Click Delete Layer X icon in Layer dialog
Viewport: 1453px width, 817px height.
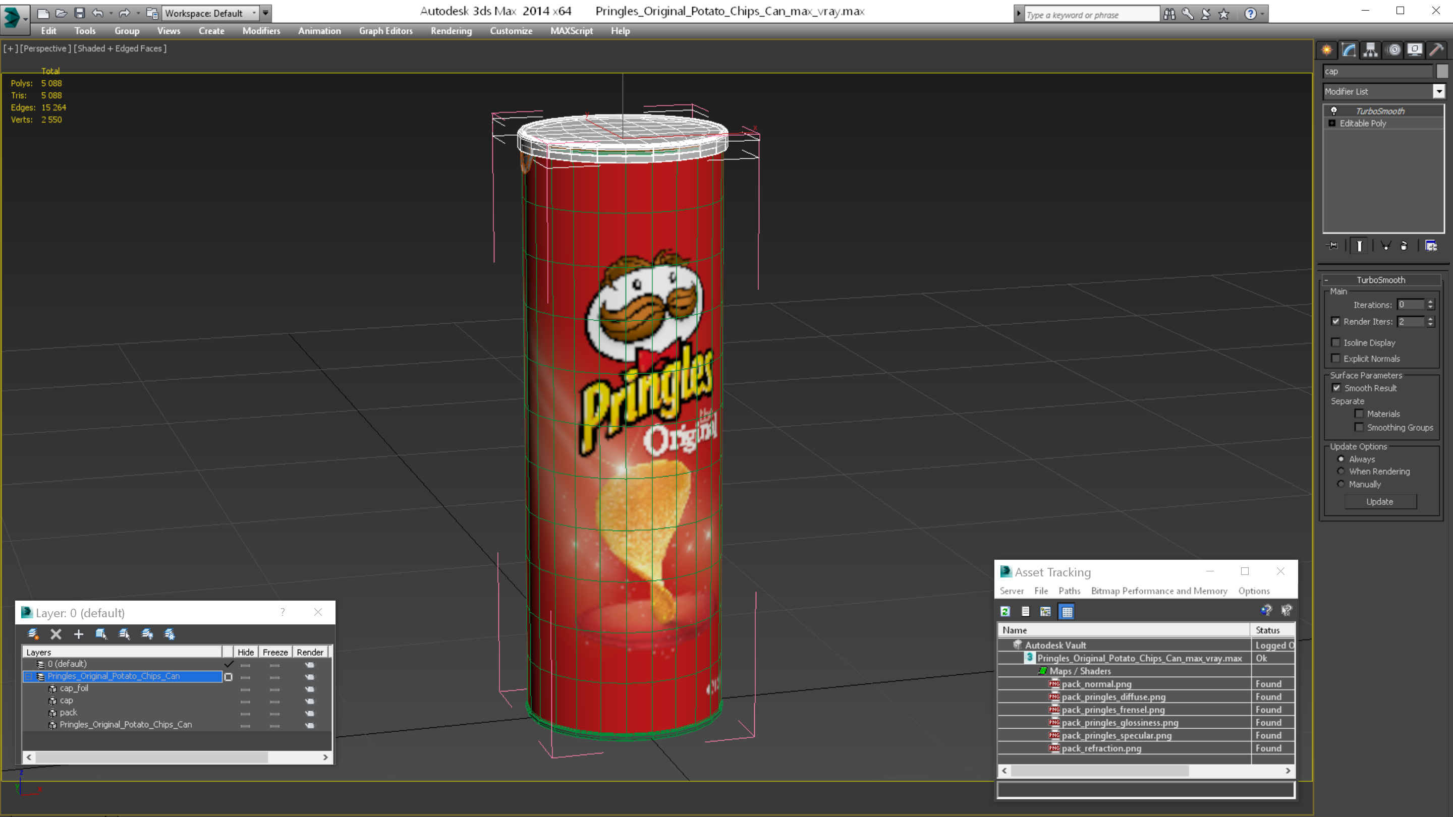tap(56, 634)
